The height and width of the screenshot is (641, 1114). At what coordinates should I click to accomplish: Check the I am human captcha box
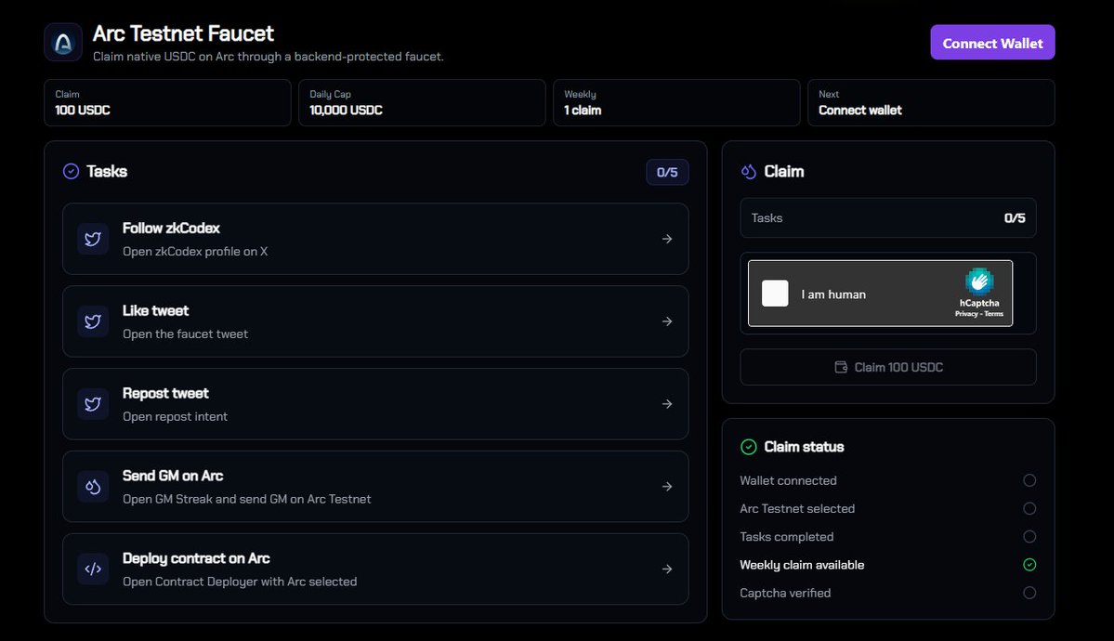(x=775, y=294)
